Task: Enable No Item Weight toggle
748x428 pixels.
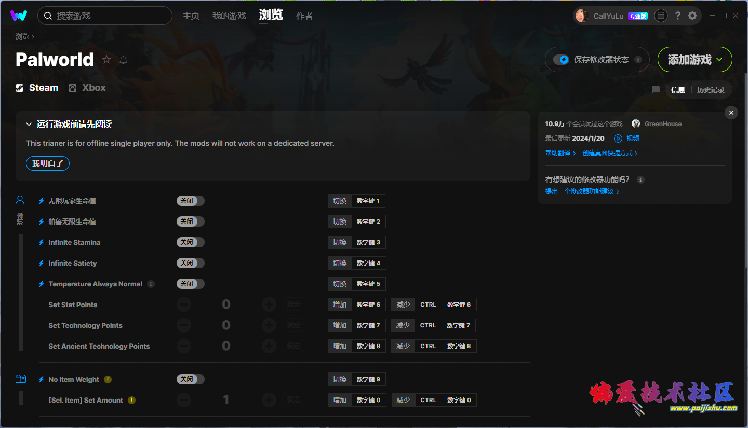Action: [191, 379]
